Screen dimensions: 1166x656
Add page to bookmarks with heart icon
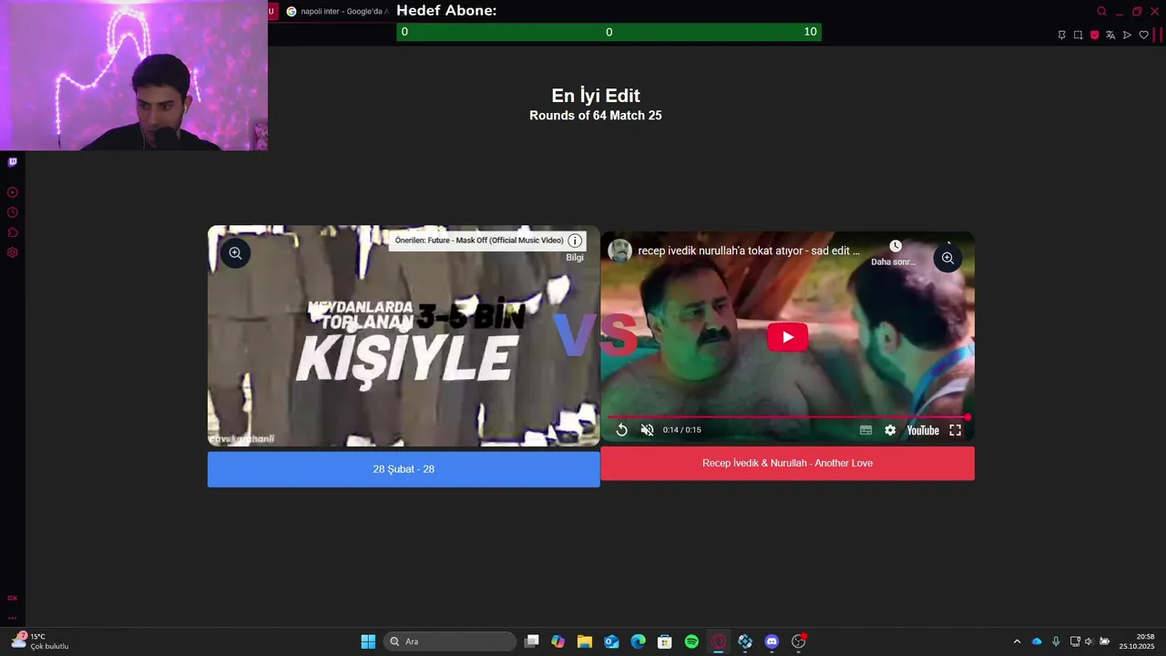tap(1144, 35)
